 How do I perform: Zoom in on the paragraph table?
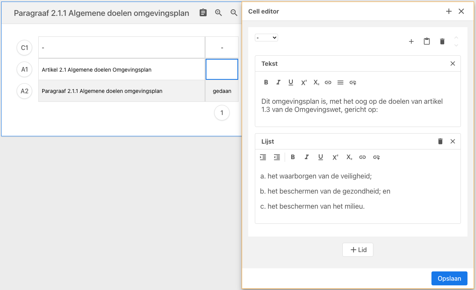coord(218,13)
